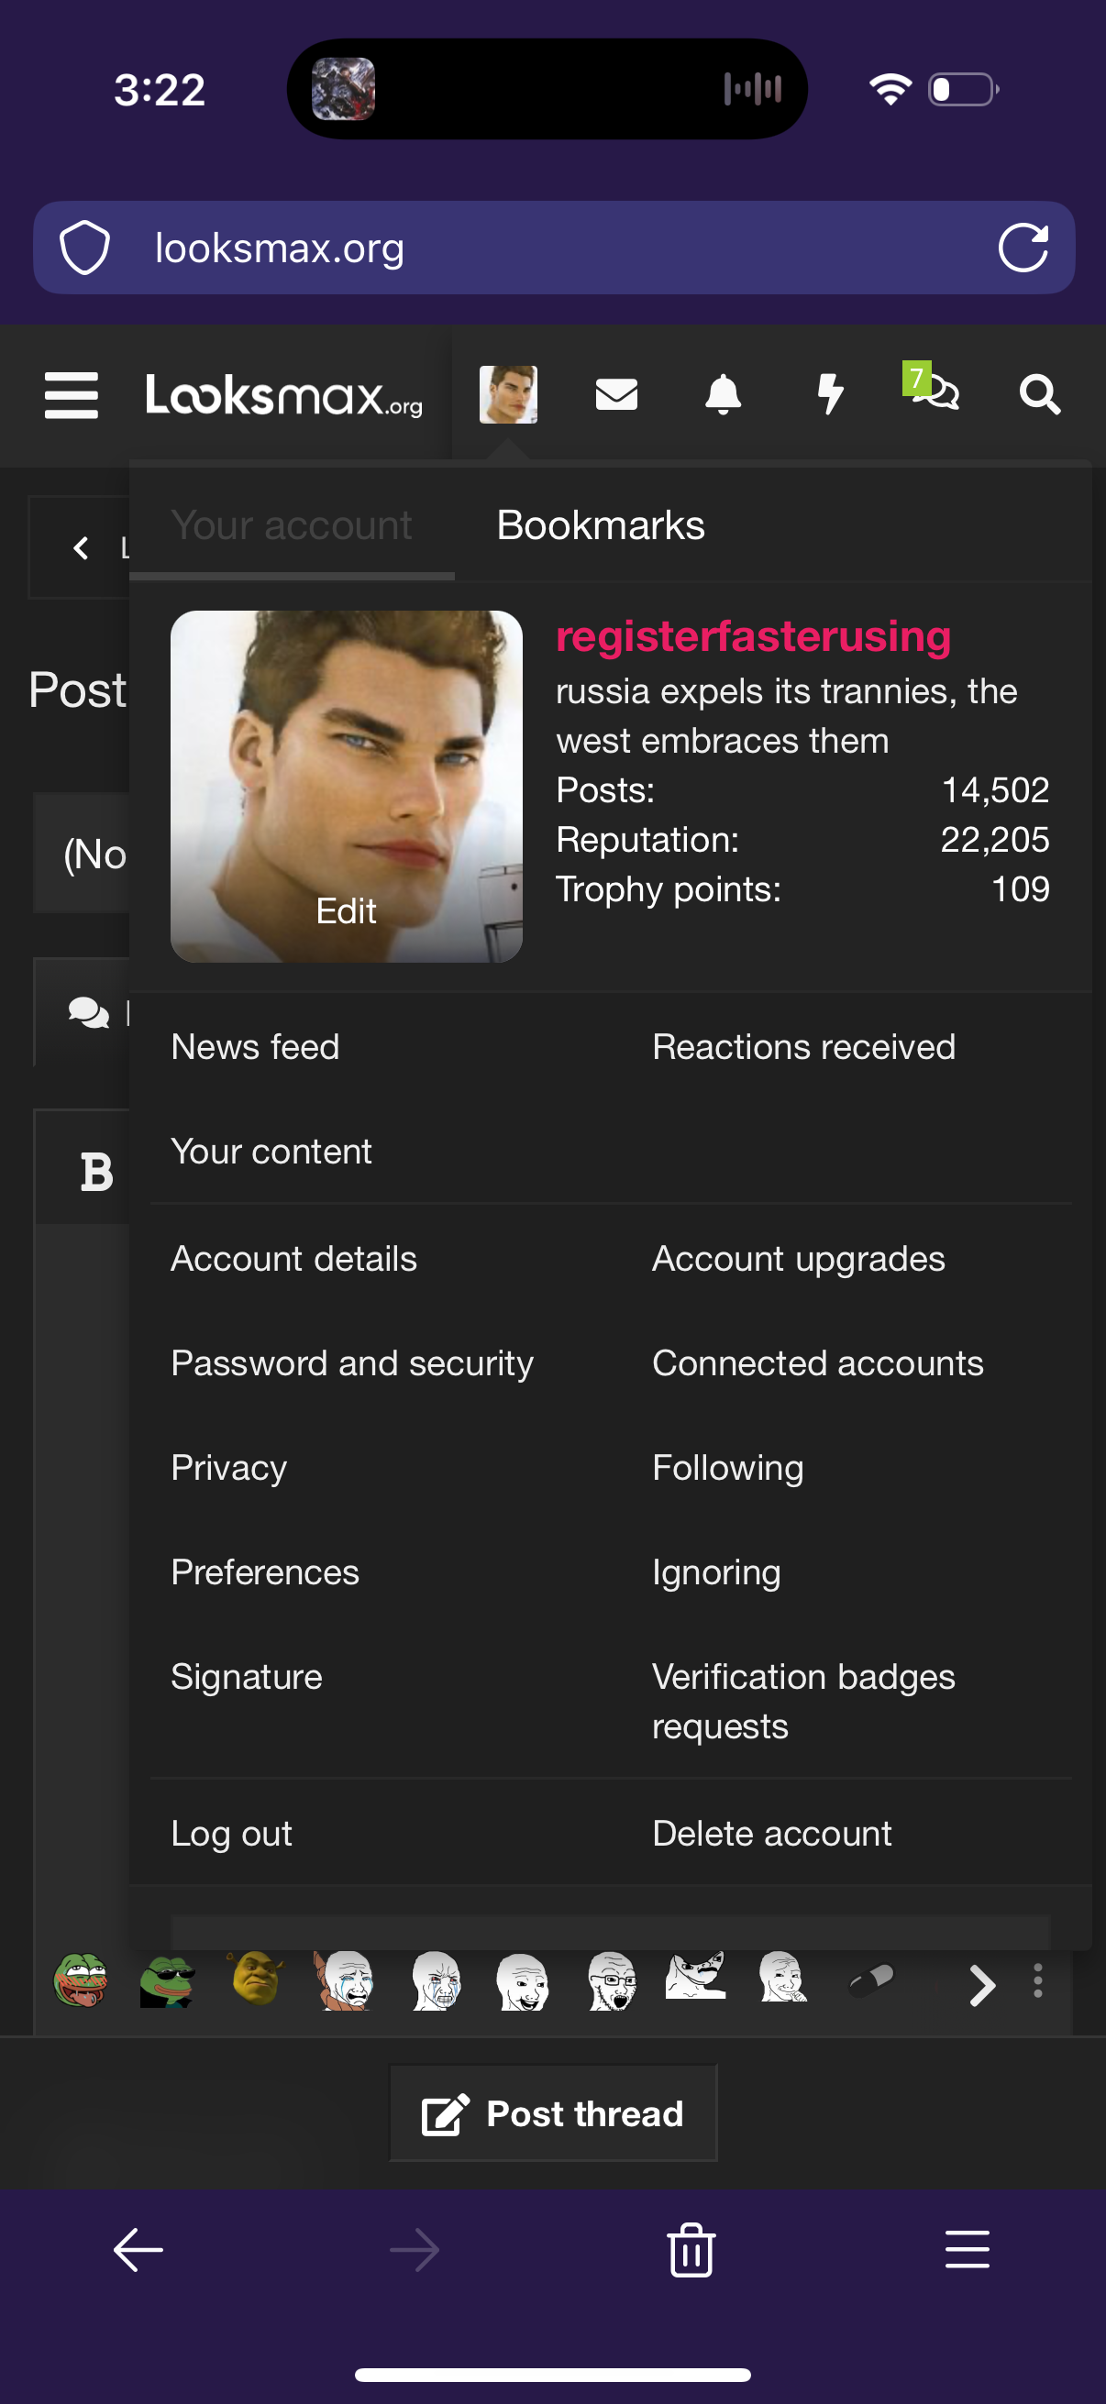Image resolution: width=1106 pixels, height=2404 pixels.
Task: Open the hamburger navigation menu
Action: pos(71,395)
